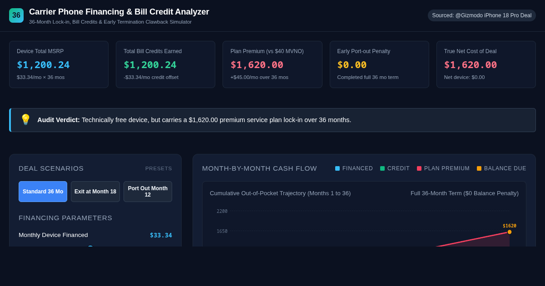Click the Plan Premium (vs $40 MVNO) card

(272, 64)
